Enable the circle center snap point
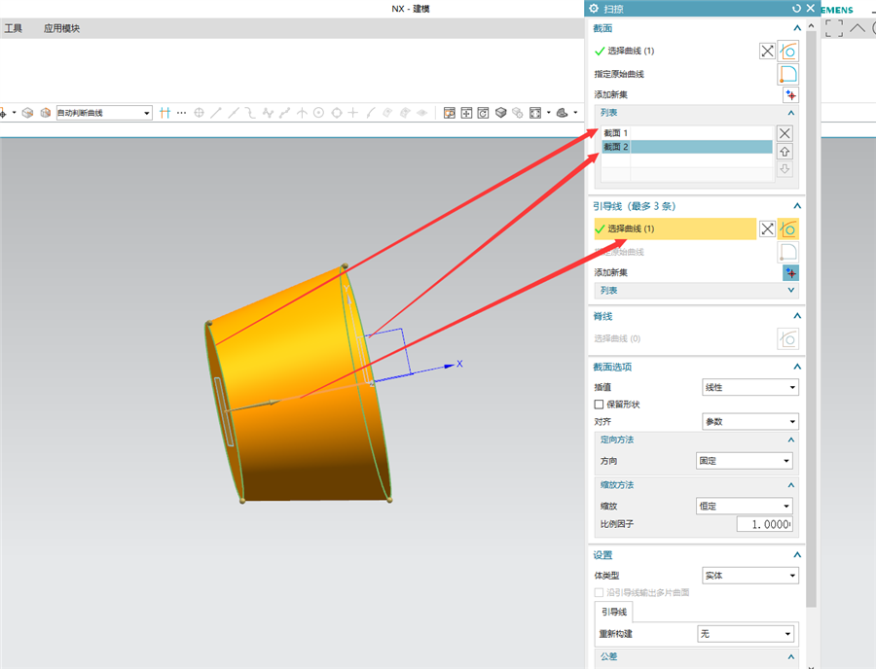Screen dimensions: 876x669 [318, 113]
